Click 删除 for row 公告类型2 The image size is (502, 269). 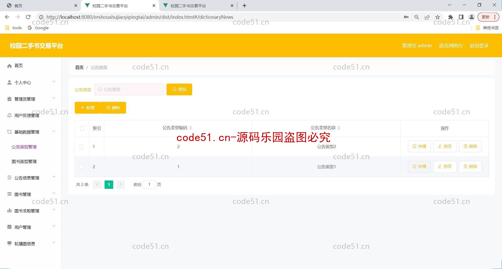click(470, 146)
